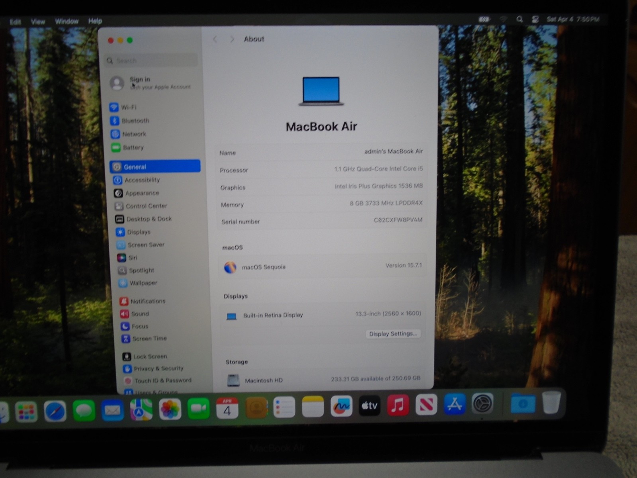Select General in the settings sidebar
Image resolution: width=637 pixels, height=478 pixels.
pos(155,167)
